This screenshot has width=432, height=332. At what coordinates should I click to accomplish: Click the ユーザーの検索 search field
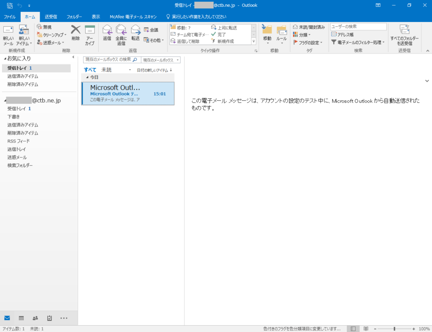pyautogui.click(x=358, y=27)
